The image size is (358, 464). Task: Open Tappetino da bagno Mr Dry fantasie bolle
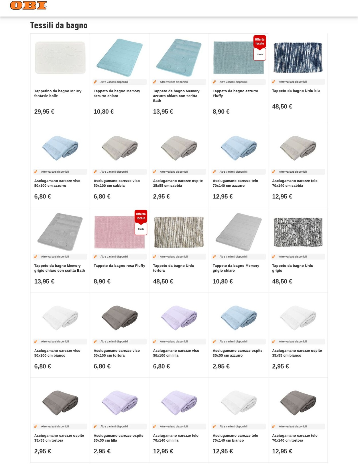58,93
